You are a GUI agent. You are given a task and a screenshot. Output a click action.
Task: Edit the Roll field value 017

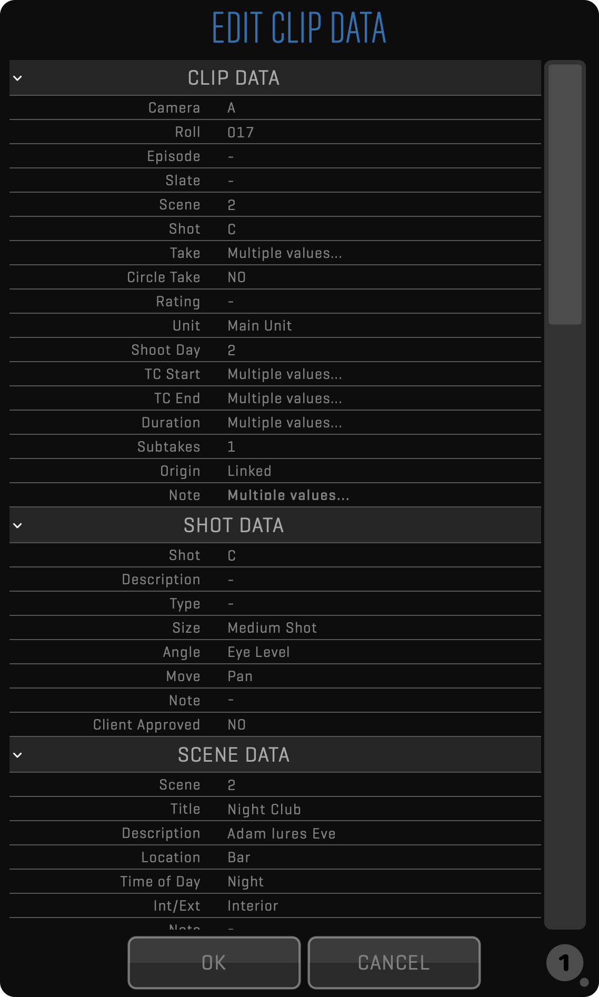click(241, 132)
